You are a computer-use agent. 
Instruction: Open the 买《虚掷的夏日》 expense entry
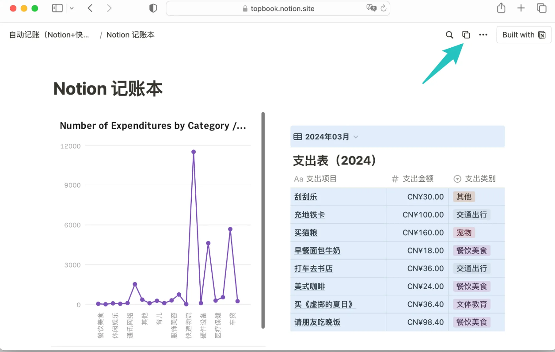pyautogui.click(x=325, y=304)
